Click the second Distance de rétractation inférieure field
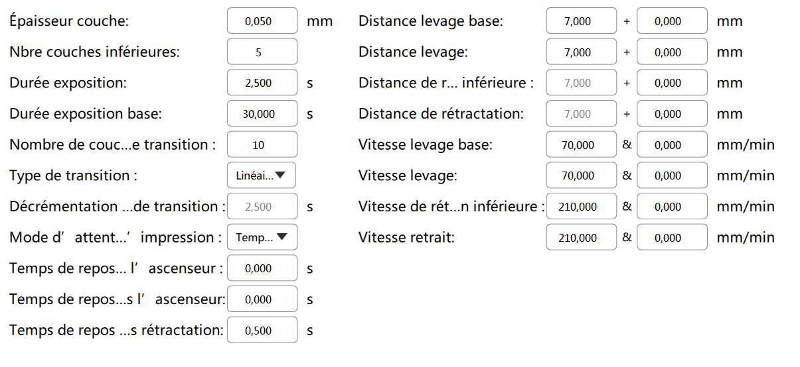The height and width of the screenshot is (367, 800). [671, 83]
